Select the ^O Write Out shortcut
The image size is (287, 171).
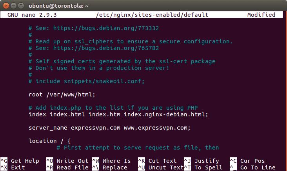pos(67,161)
